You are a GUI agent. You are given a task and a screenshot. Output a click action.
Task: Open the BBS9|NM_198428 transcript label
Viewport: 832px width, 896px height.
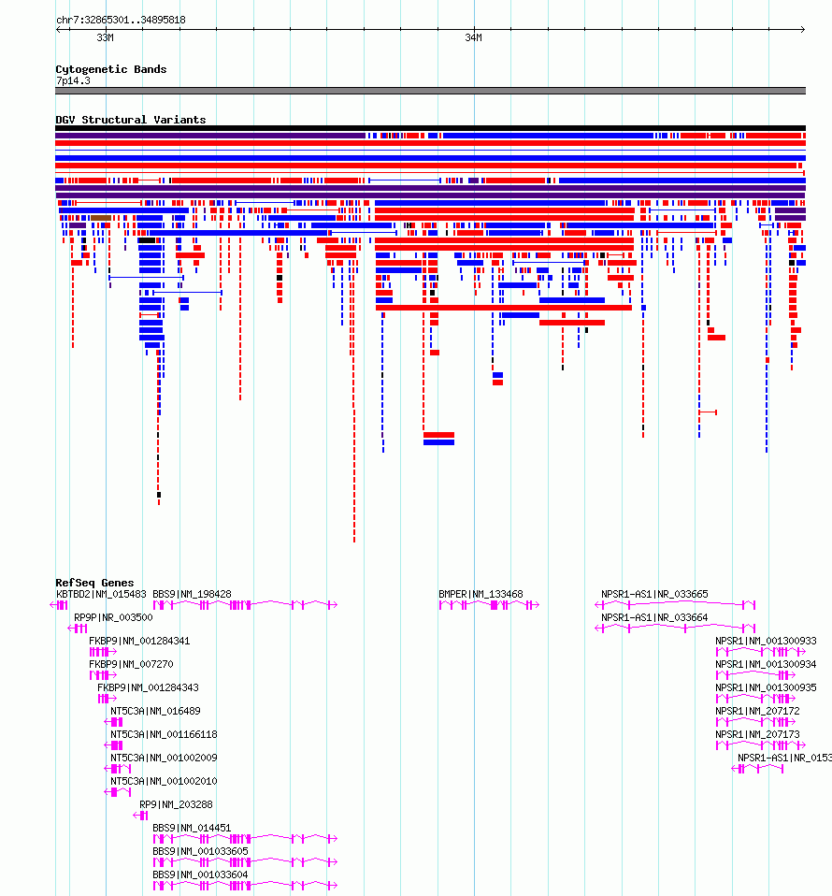tap(192, 594)
